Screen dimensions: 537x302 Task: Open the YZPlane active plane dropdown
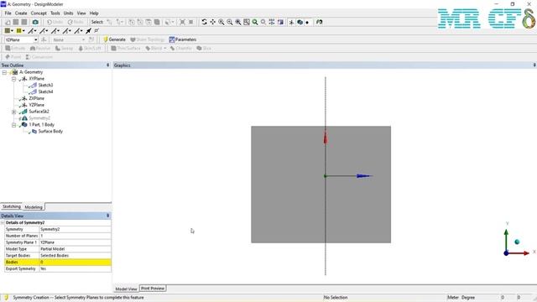point(35,39)
